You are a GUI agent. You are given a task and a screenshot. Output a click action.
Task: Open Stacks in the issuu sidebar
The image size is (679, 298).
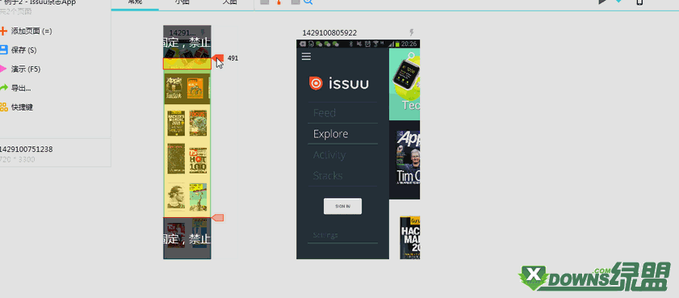[328, 175]
